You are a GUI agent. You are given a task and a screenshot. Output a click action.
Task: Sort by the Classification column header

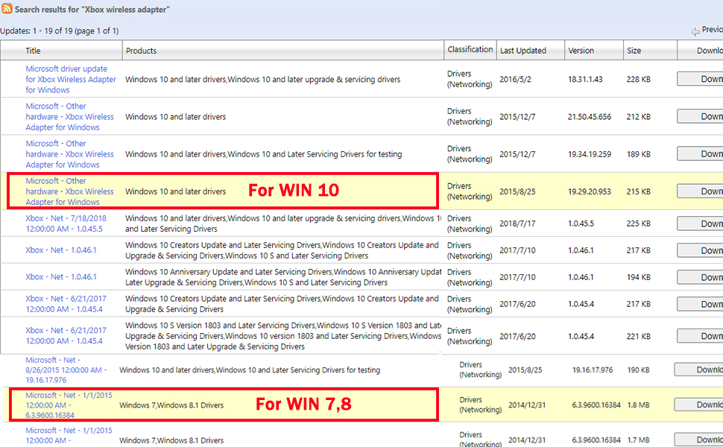470,49
